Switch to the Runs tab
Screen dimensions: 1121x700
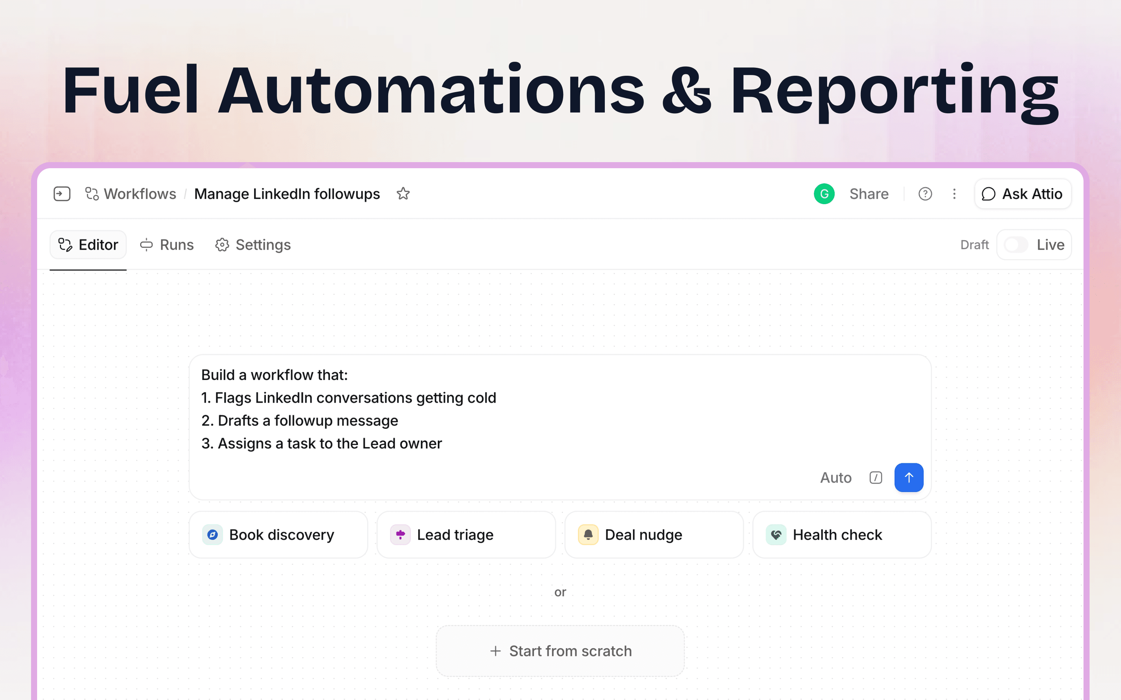click(x=167, y=244)
